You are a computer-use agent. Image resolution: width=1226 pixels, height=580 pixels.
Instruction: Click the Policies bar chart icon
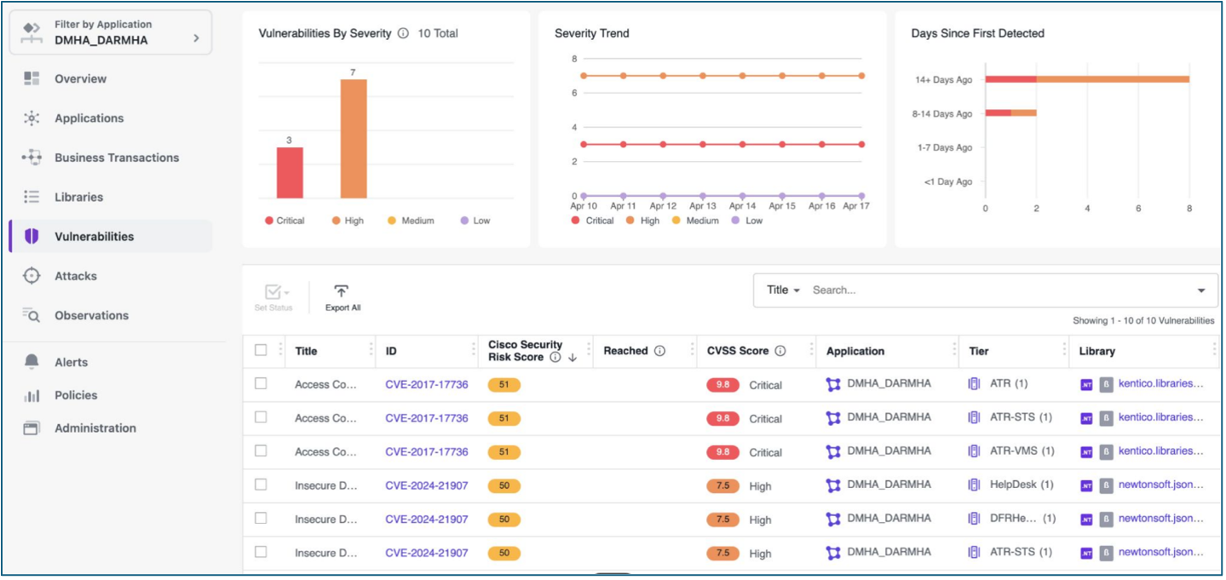32,395
